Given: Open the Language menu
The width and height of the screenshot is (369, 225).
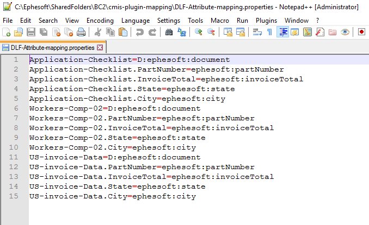Looking at the screenshot, I should point(136,21).
